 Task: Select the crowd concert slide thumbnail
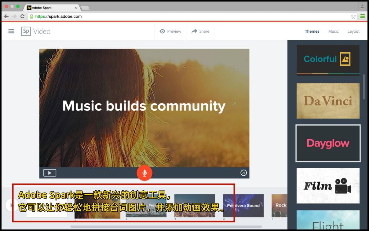pos(195,206)
